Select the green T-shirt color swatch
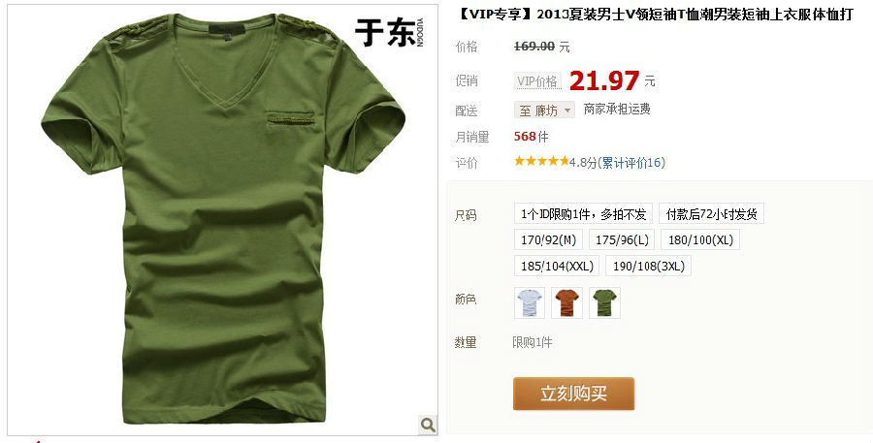The width and height of the screenshot is (873, 443). 604,302
